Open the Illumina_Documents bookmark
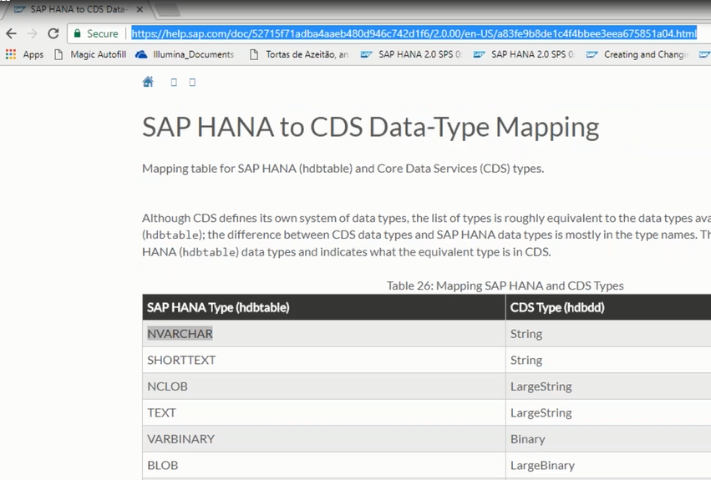Viewport: 711px width, 480px height. [185, 54]
